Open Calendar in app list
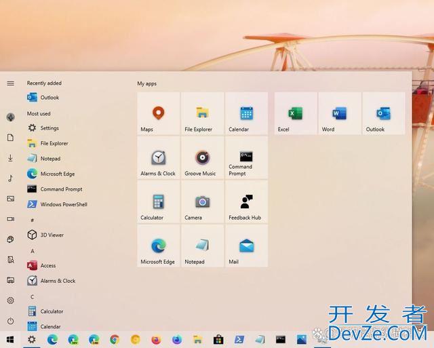The height and width of the screenshot is (348, 434). (43, 326)
